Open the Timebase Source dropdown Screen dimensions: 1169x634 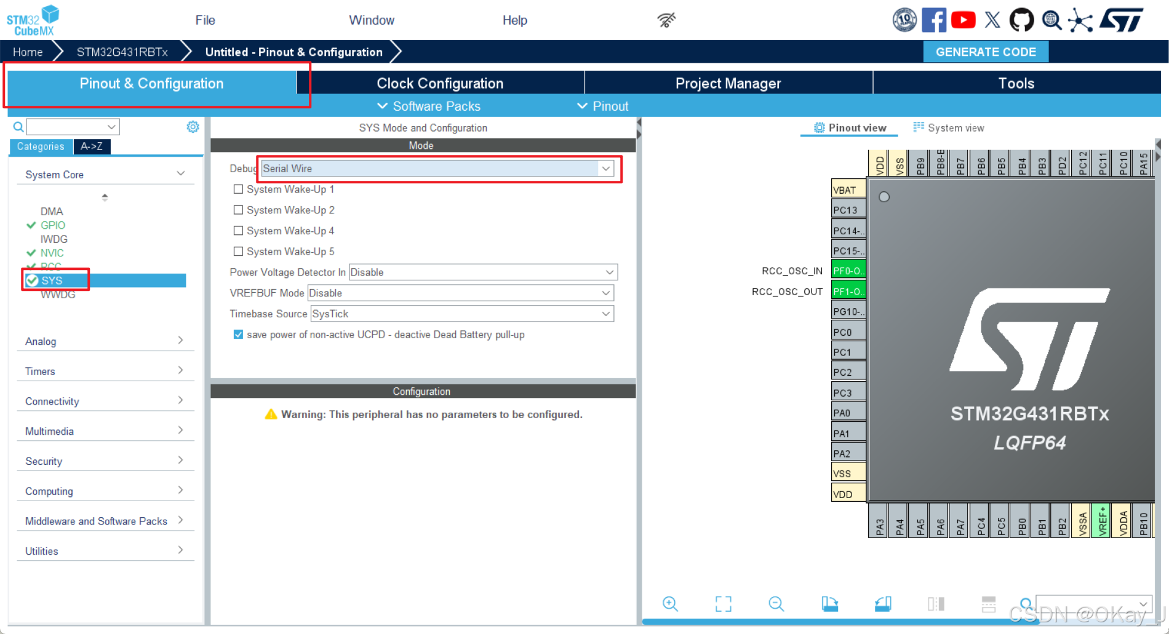click(462, 314)
